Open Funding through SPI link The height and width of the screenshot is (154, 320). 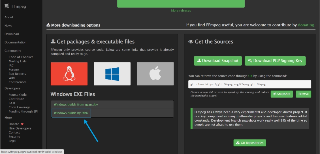23,111
